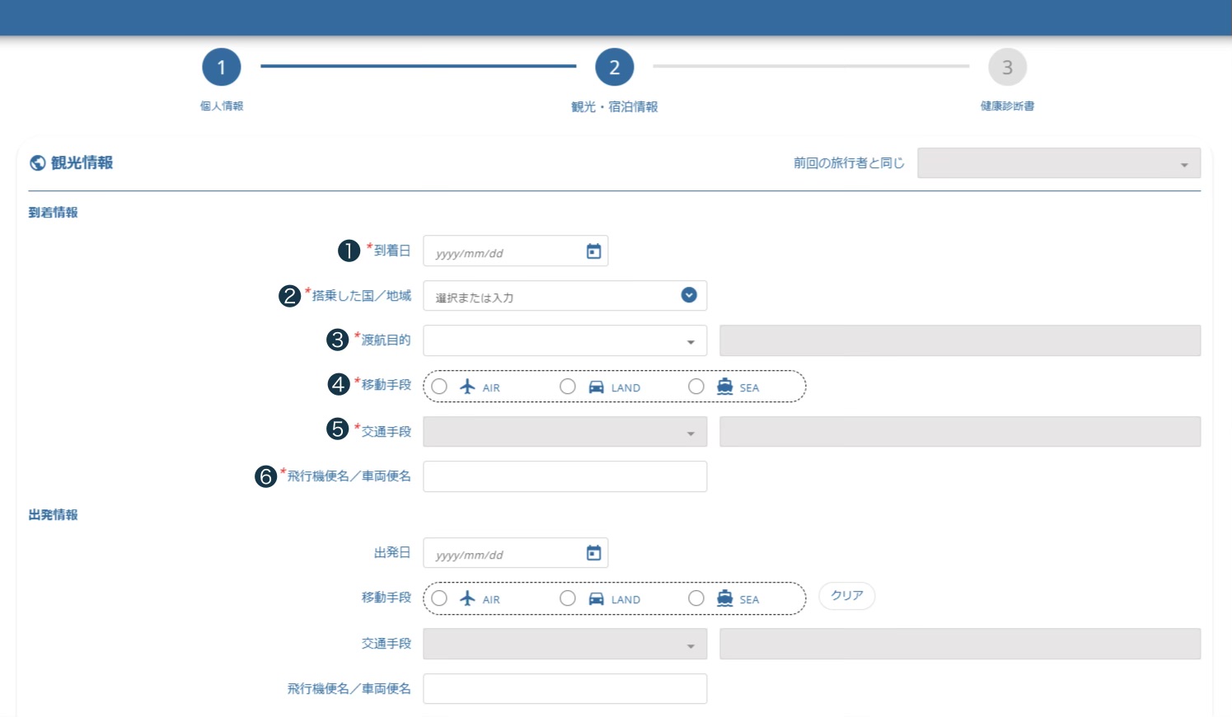Image resolution: width=1232 pixels, height=717 pixels.
Task: Open the 出発日 calendar picker icon
Action: click(593, 553)
